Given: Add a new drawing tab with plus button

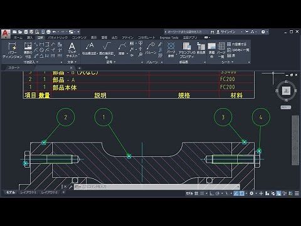Looking at the screenshot, I should coord(79,68).
